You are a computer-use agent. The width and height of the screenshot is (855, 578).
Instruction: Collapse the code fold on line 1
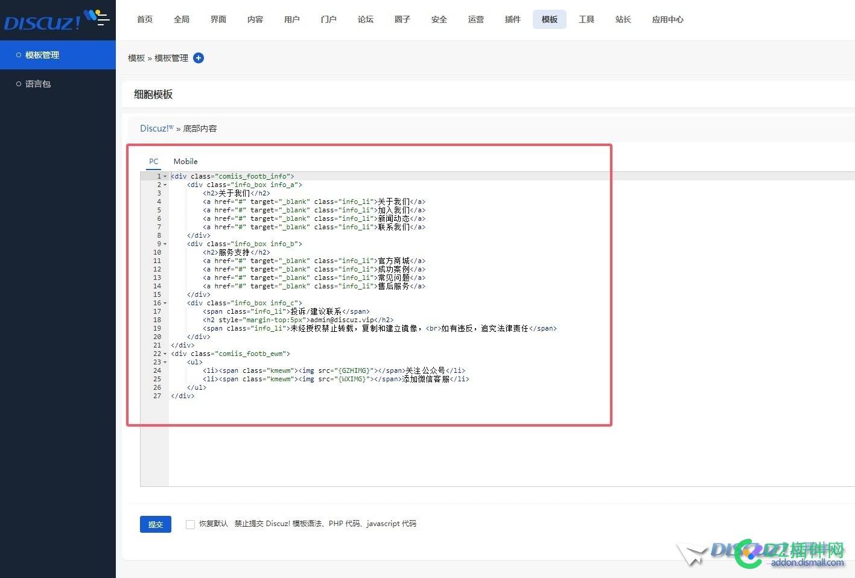[x=165, y=177]
